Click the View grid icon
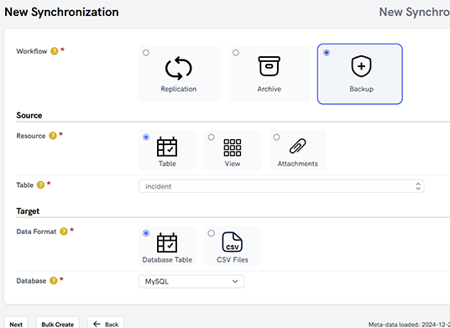Image resolution: width=450 pixels, height=328 pixels. (233, 148)
